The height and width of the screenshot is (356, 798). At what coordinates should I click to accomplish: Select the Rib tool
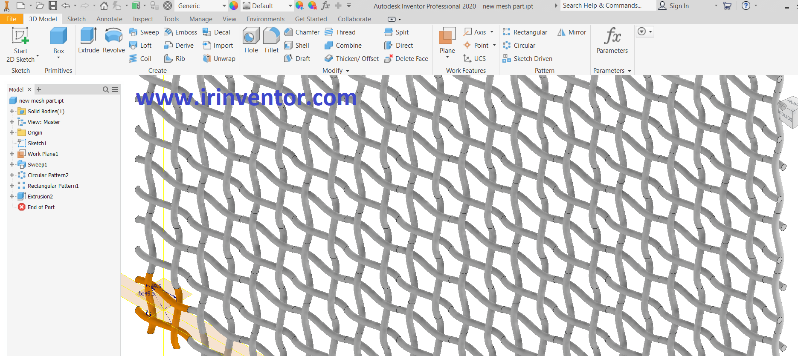(x=175, y=59)
